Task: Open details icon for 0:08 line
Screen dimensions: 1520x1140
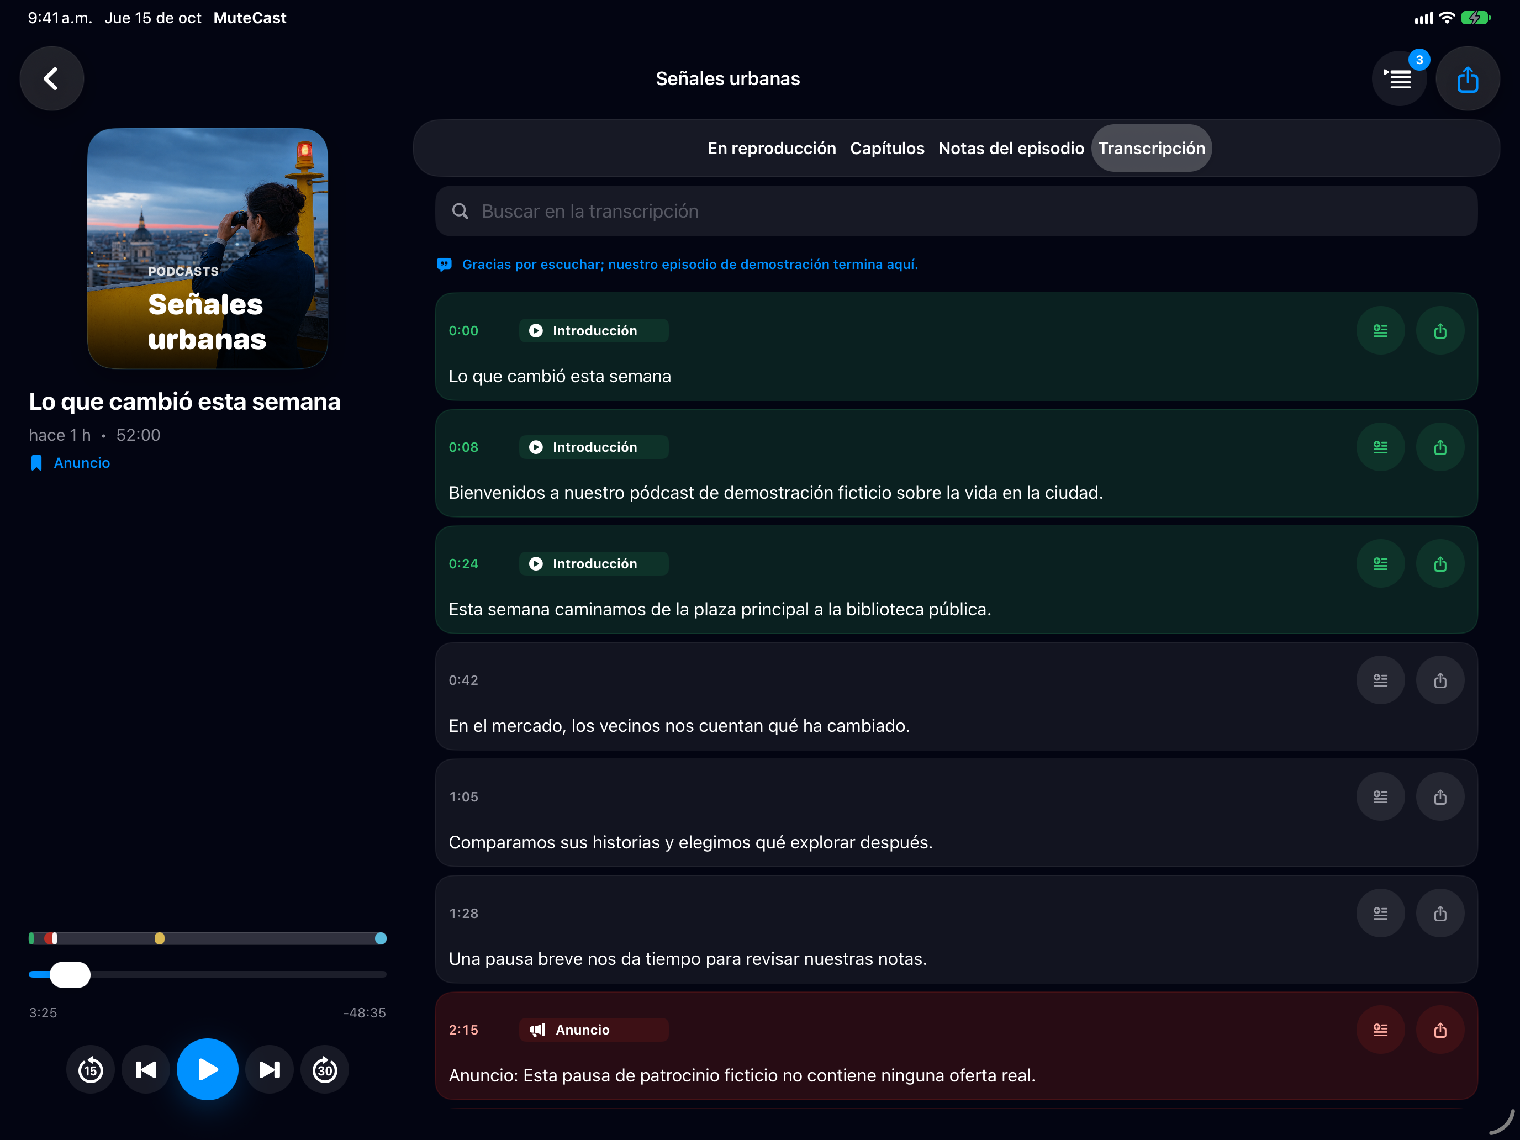Action: point(1380,447)
